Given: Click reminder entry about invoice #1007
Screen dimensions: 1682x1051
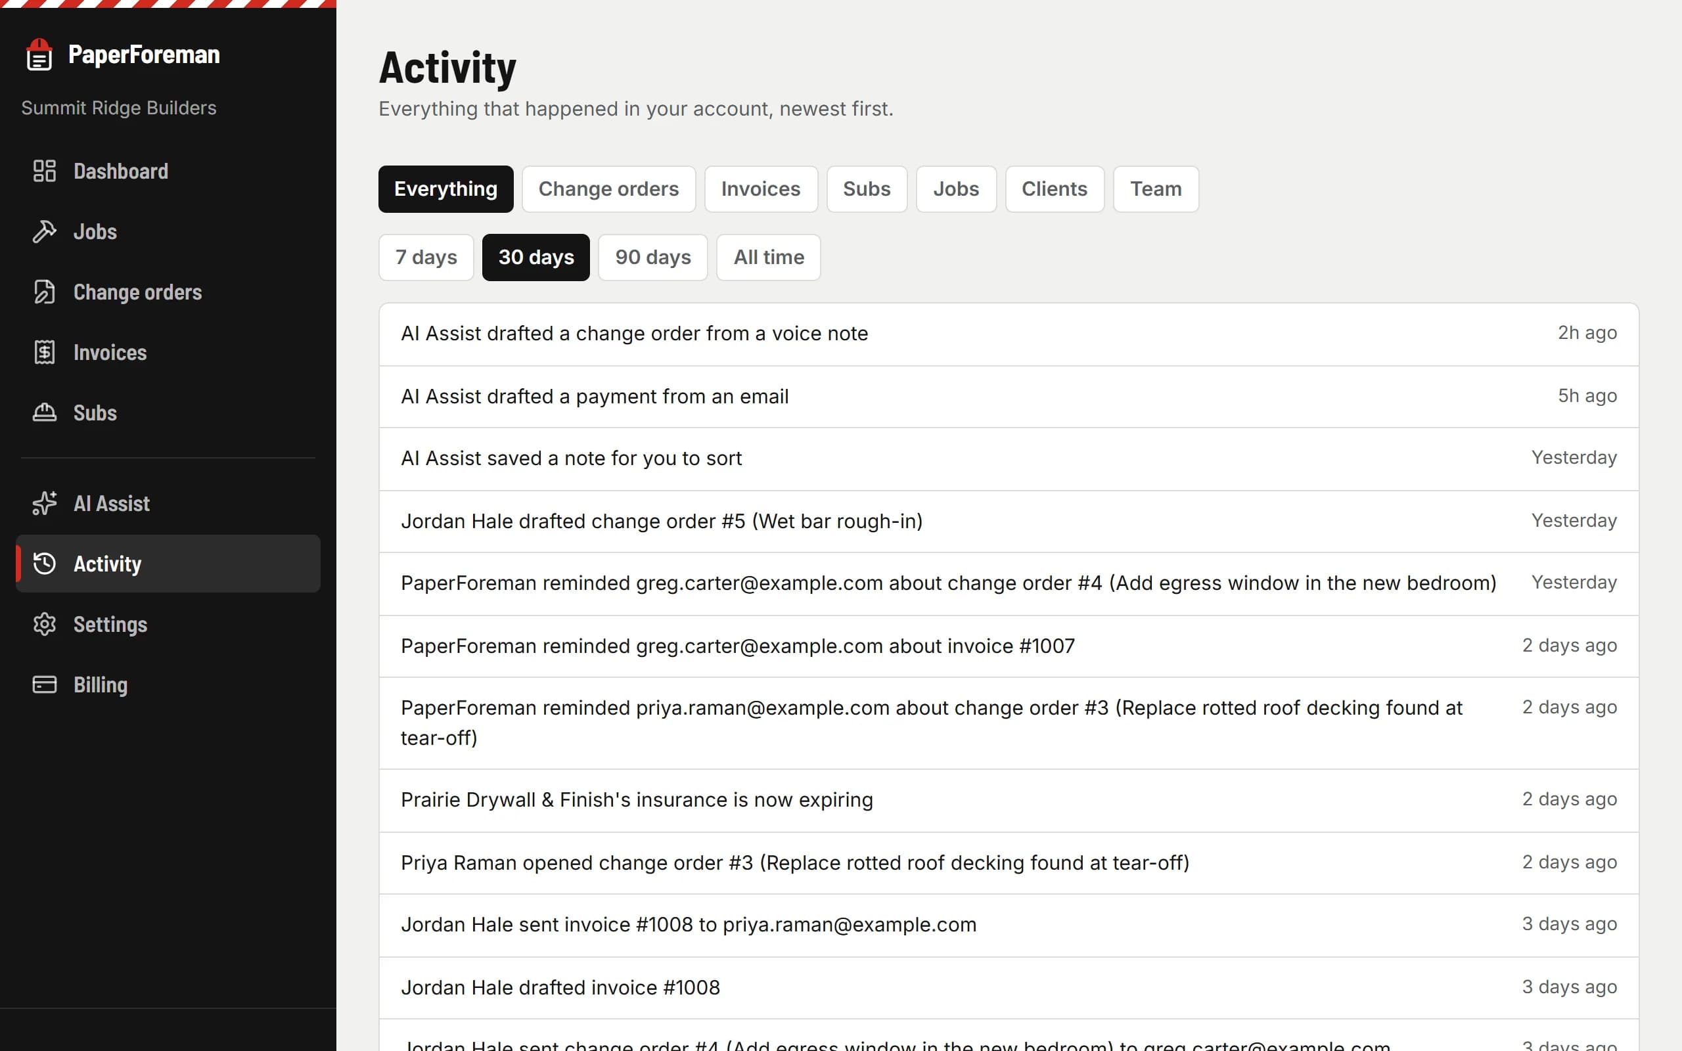Looking at the screenshot, I should 1009,646.
